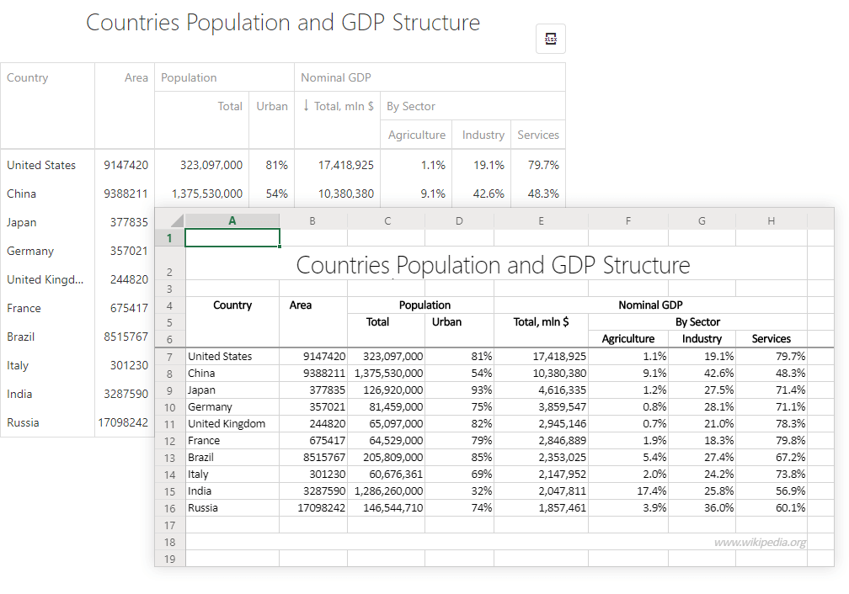Select the United States row in the grid
The image size is (849, 594).
42,165
